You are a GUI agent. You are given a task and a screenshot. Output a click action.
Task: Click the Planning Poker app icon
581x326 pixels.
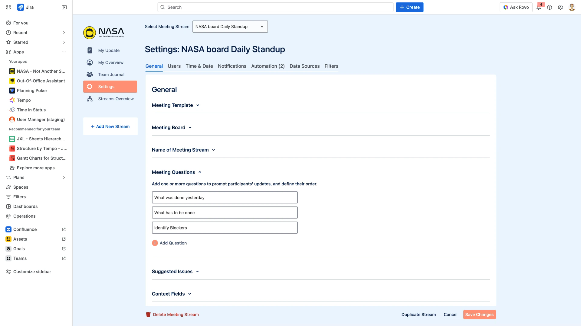tap(12, 91)
